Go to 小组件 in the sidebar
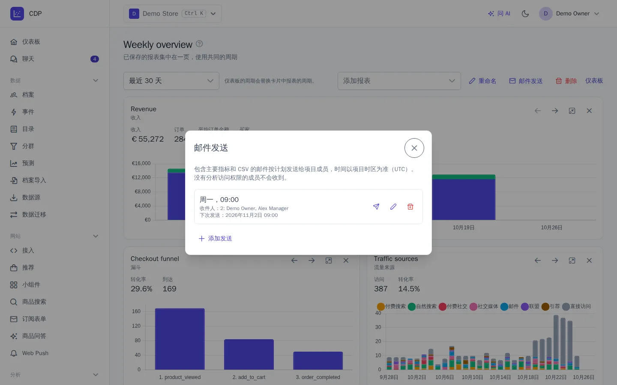Image resolution: width=617 pixels, height=385 pixels. click(55, 285)
